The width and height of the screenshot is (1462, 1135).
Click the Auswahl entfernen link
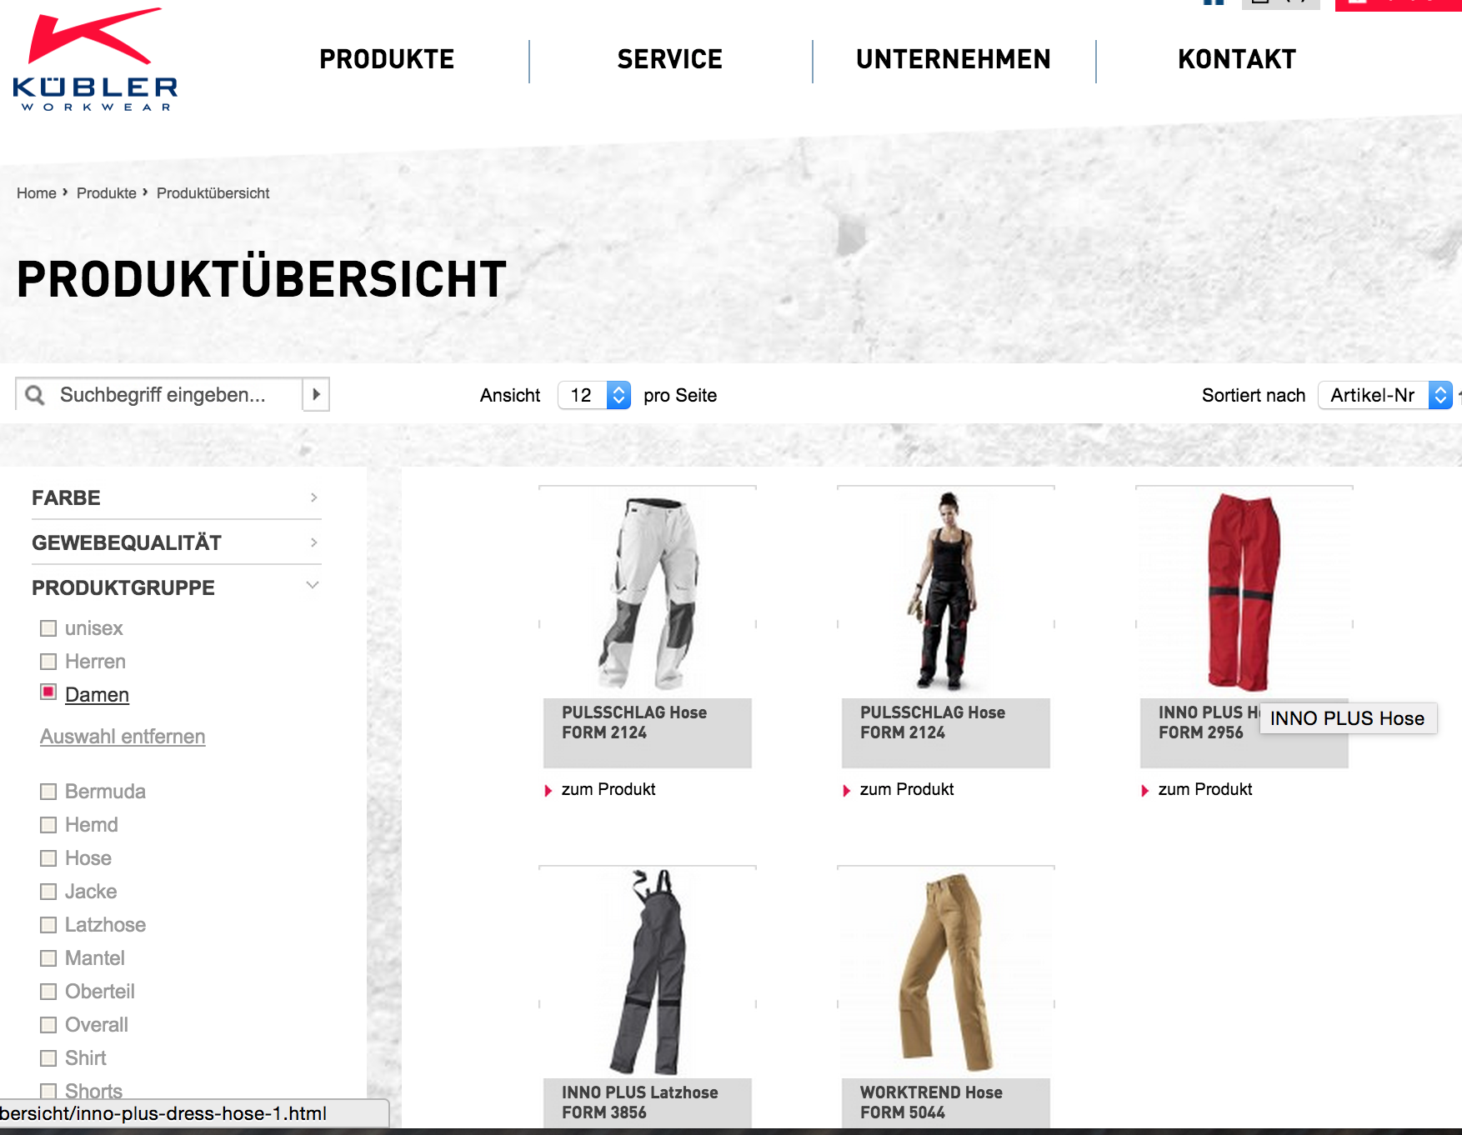tap(123, 737)
